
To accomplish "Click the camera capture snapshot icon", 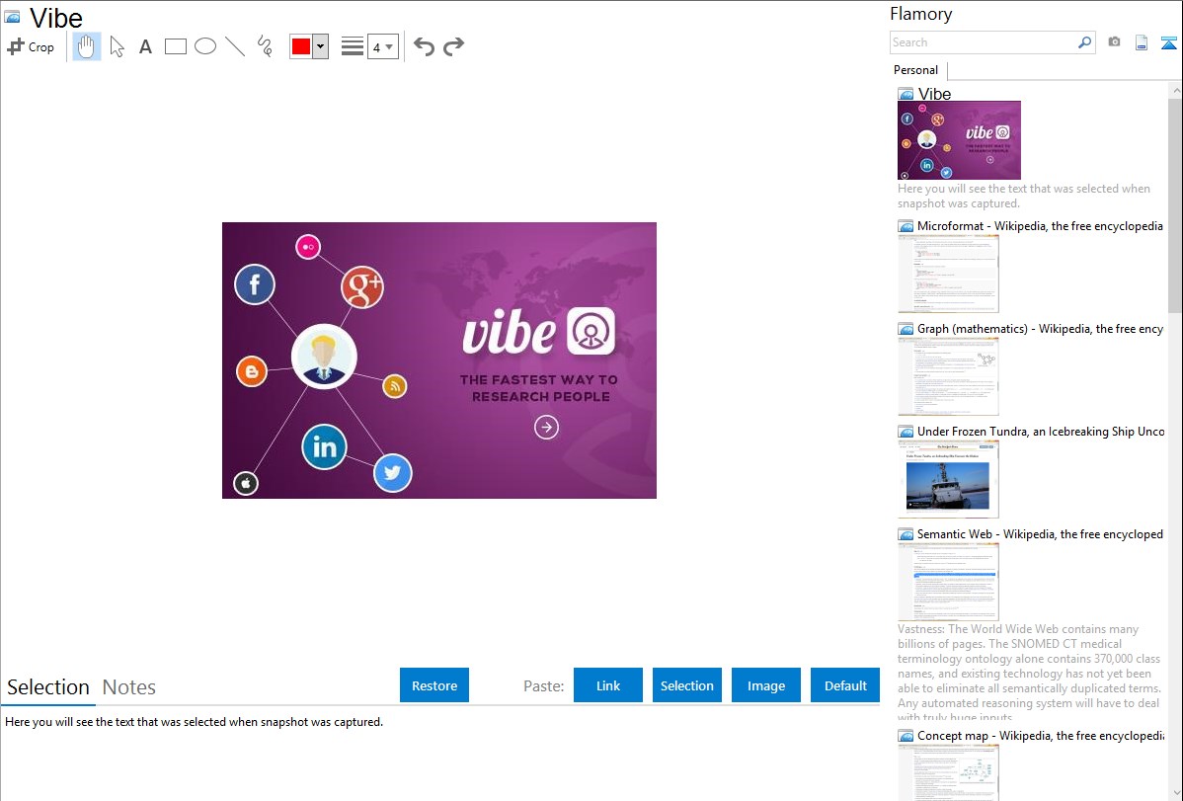I will [x=1114, y=42].
